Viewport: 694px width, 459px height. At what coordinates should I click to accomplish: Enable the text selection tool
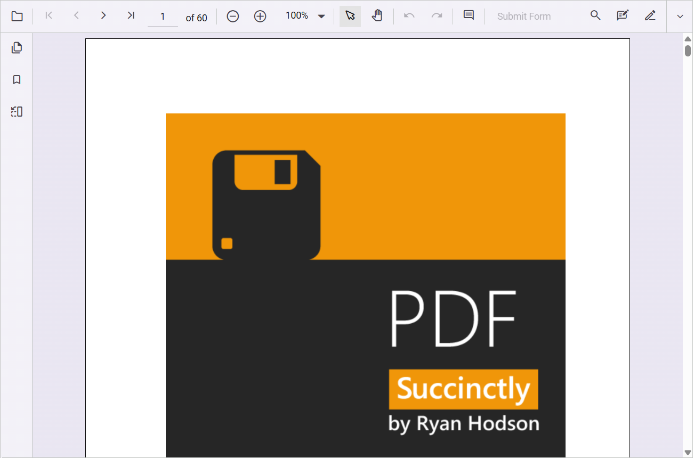350,16
